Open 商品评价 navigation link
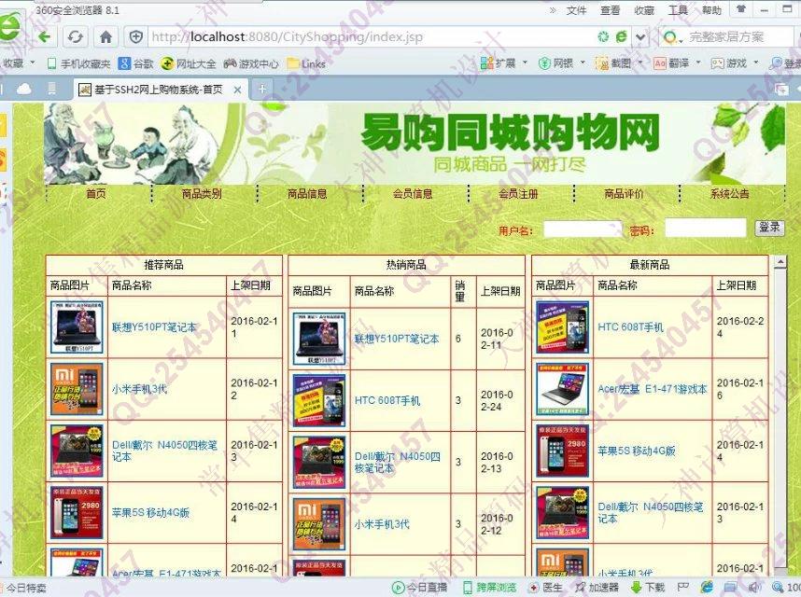The height and width of the screenshot is (597, 801). pyautogui.click(x=624, y=193)
